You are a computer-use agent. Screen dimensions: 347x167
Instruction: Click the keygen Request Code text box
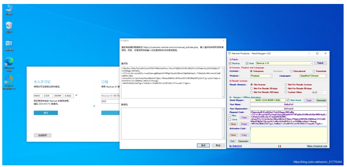click(x=289, y=118)
